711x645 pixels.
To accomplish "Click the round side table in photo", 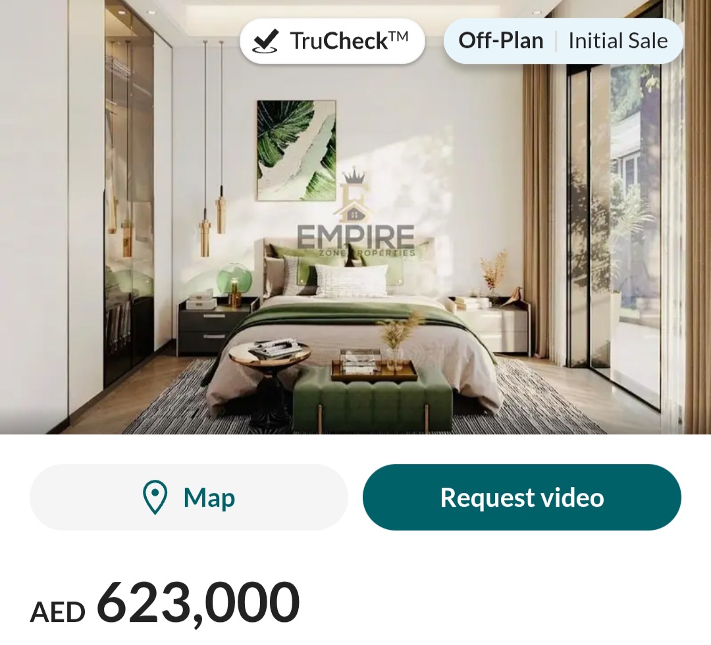I will pos(269,380).
